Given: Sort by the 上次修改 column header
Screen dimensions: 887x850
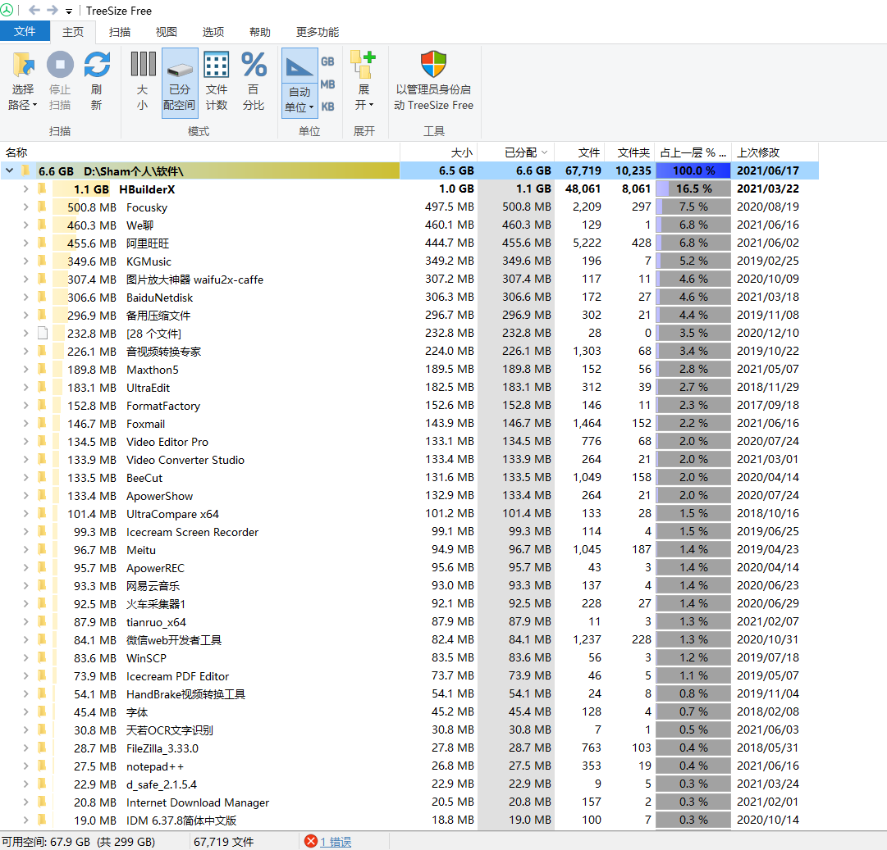Looking at the screenshot, I should [775, 152].
